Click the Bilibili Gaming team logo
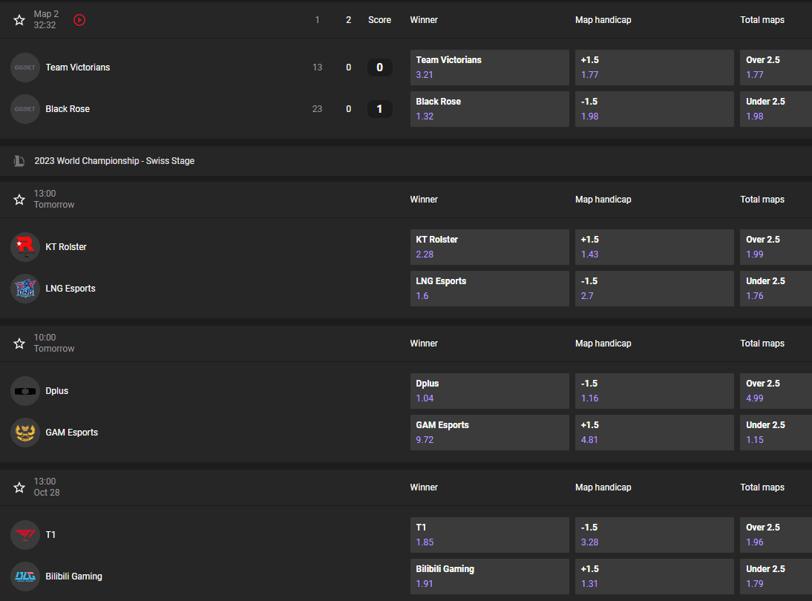The width and height of the screenshot is (812, 601). [x=25, y=577]
